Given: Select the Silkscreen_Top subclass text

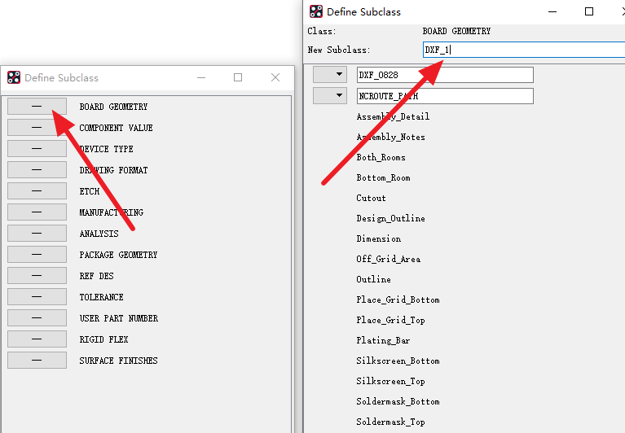Looking at the screenshot, I should [390, 381].
